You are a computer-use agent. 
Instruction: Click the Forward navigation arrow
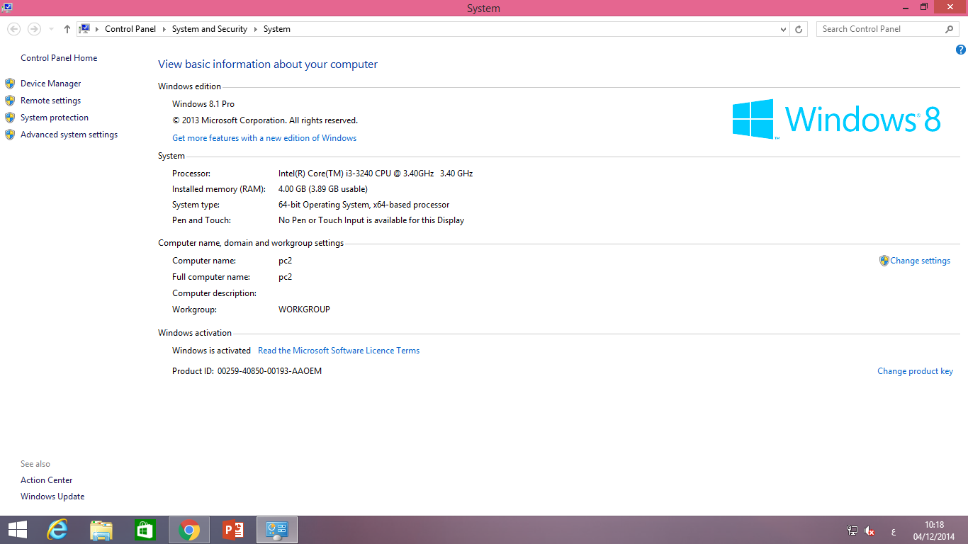[x=34, y=29]
